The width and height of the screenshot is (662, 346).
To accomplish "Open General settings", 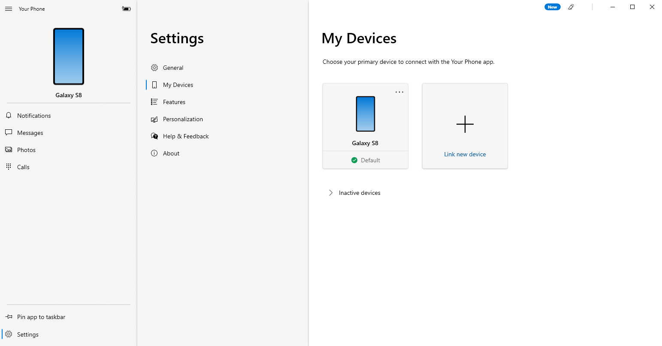I will pyautogui.click(x=223, y=68).
